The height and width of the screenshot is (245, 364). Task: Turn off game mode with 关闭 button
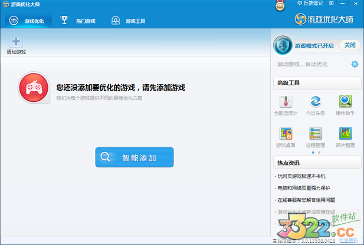350,45
